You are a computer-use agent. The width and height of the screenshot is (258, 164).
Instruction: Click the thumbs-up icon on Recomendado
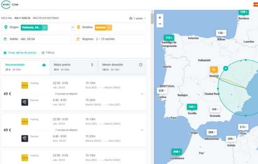pos(44,65)
